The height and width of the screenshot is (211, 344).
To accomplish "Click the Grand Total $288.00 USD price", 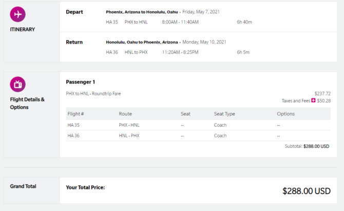I will [x=307, y=191].
